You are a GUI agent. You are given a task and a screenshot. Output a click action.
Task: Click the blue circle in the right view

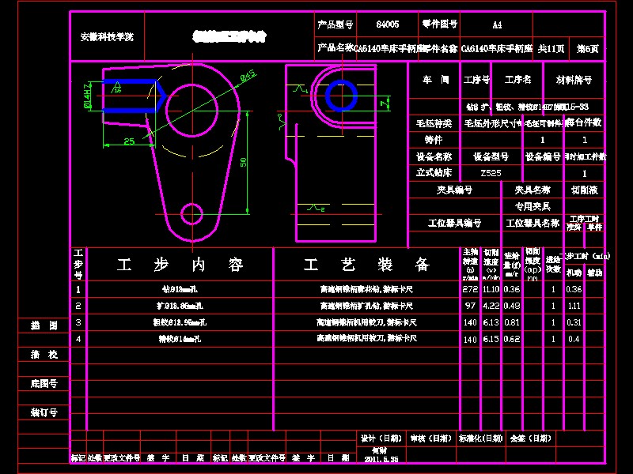tap(342, 96)
